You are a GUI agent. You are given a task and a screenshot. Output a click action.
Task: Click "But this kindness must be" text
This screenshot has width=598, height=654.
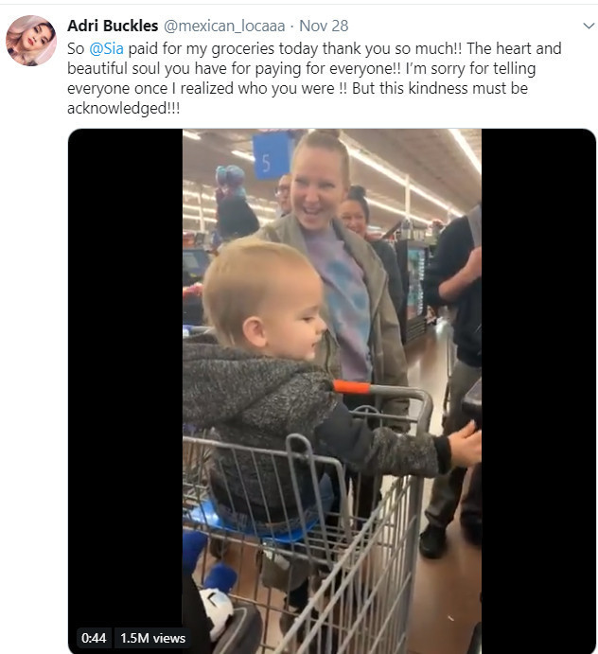tap(440, 88)
